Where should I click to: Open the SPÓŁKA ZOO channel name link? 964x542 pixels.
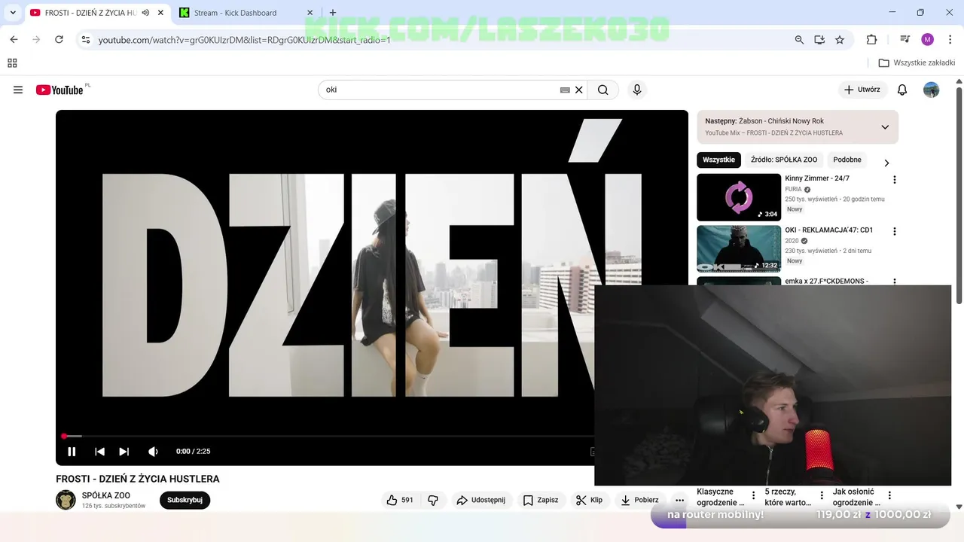106,495
